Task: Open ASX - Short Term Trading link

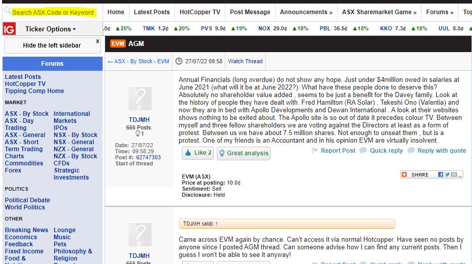Action: (23, 146)
